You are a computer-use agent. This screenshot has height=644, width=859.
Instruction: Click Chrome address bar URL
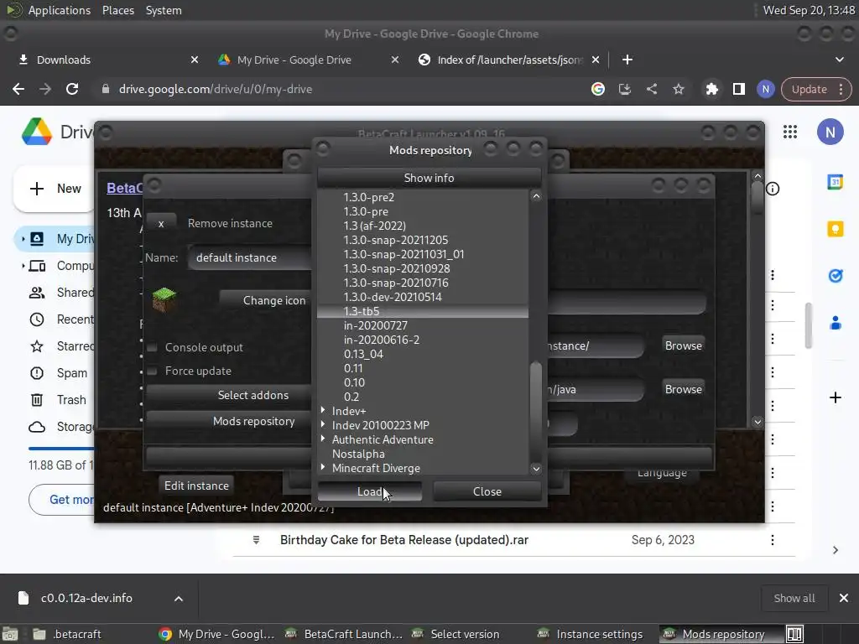[216, 89]
